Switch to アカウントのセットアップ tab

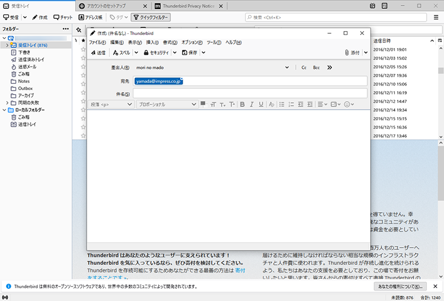pyautogui.click(x=114, y=6)
